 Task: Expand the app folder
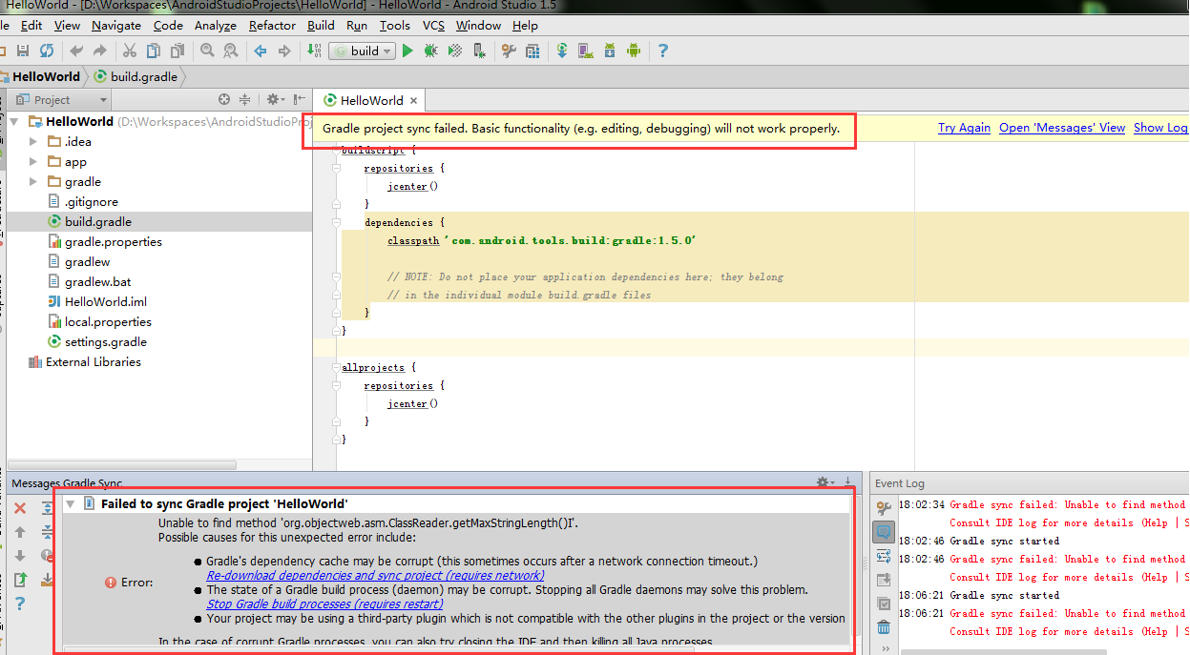(x=33, y=161)
